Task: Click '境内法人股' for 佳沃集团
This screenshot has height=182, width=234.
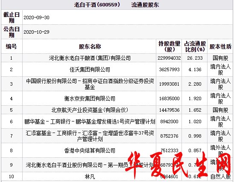Action: tap(220, 69)
